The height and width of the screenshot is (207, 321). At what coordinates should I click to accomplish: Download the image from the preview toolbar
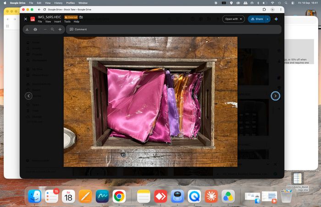pyautogui.click(x=27, y=29)
